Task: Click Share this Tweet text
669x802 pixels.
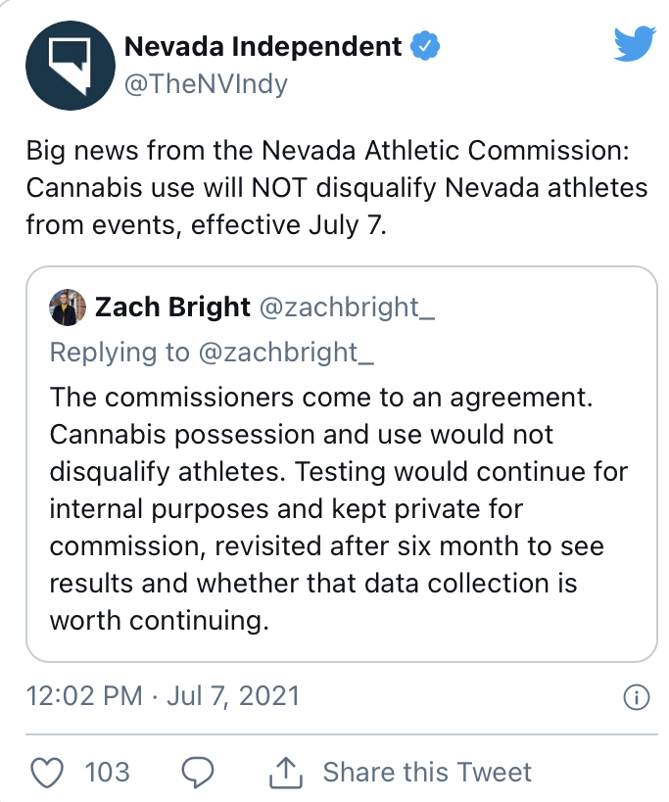Action: 427,772
